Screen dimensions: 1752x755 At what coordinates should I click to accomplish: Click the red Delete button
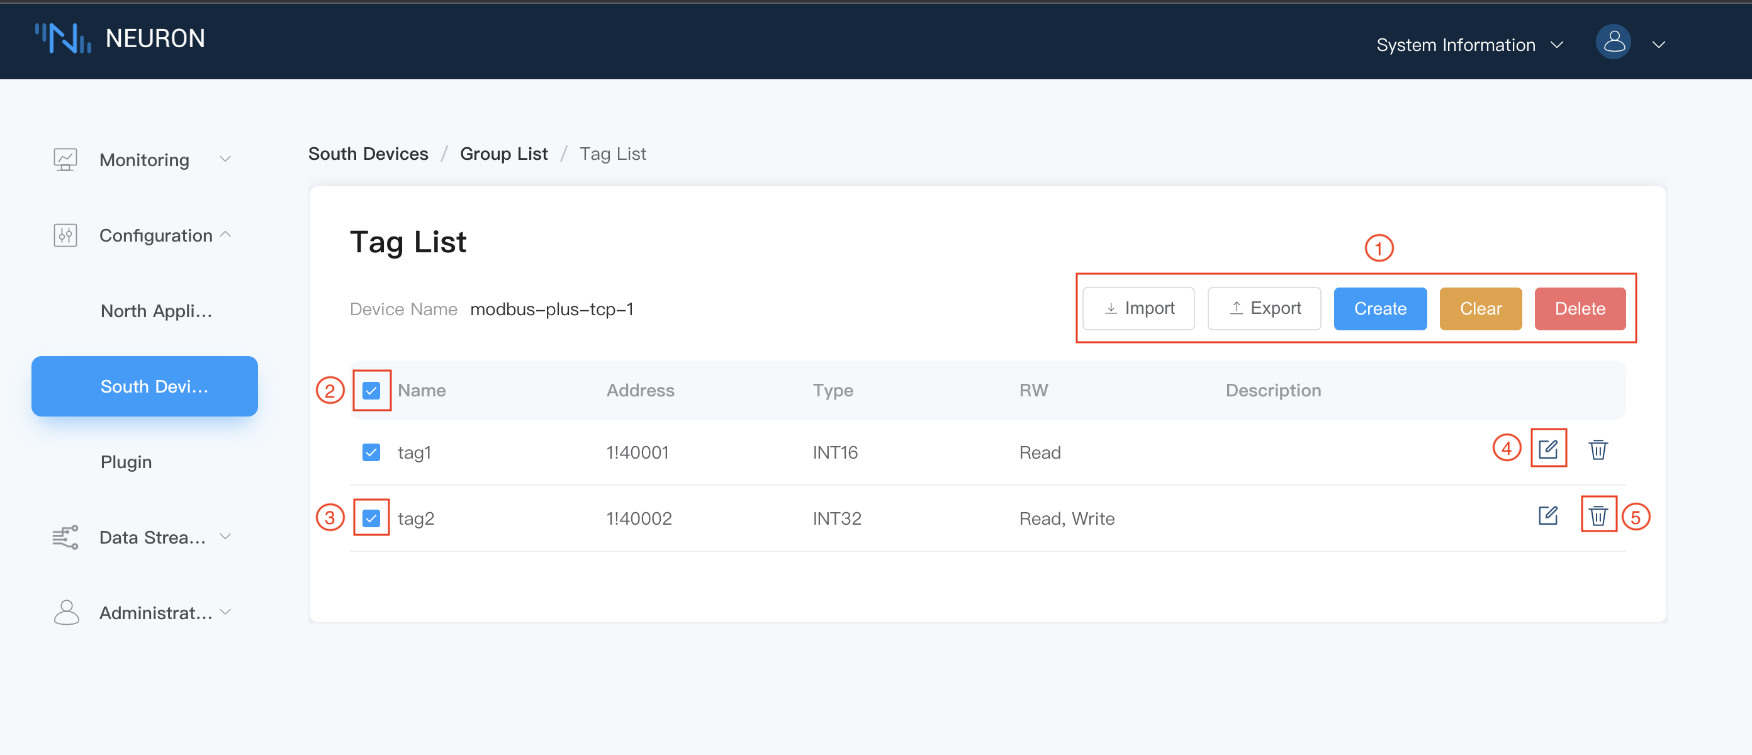(x=1580, y=309)
